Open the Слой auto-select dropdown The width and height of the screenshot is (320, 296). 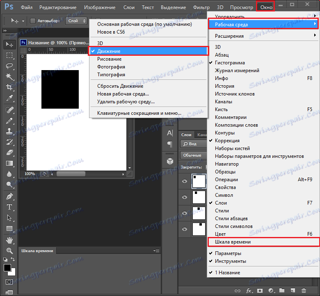pos(76,21)
